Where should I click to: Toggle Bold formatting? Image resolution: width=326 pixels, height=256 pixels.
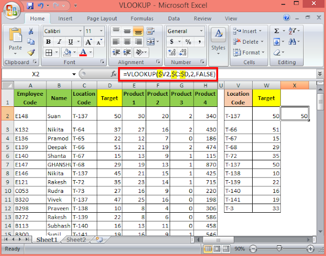[48, 42]
